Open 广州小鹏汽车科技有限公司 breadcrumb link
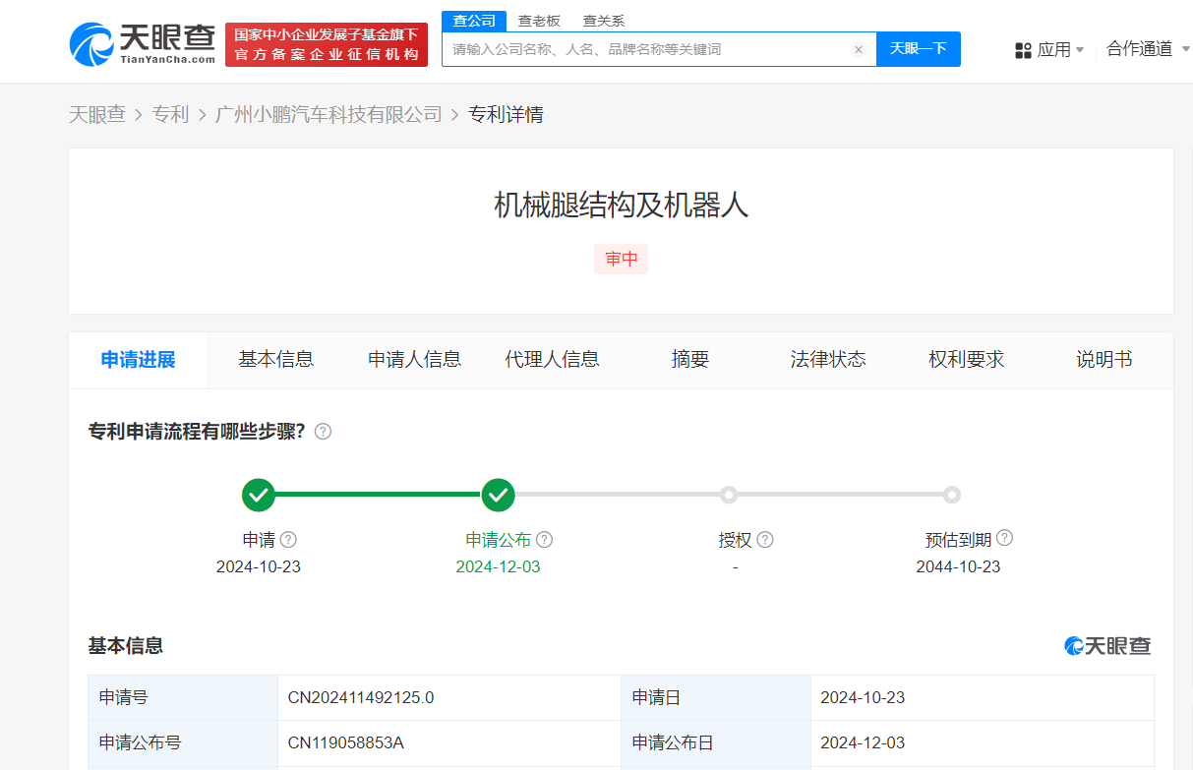1193x770 pixels. tap(328, 115)
